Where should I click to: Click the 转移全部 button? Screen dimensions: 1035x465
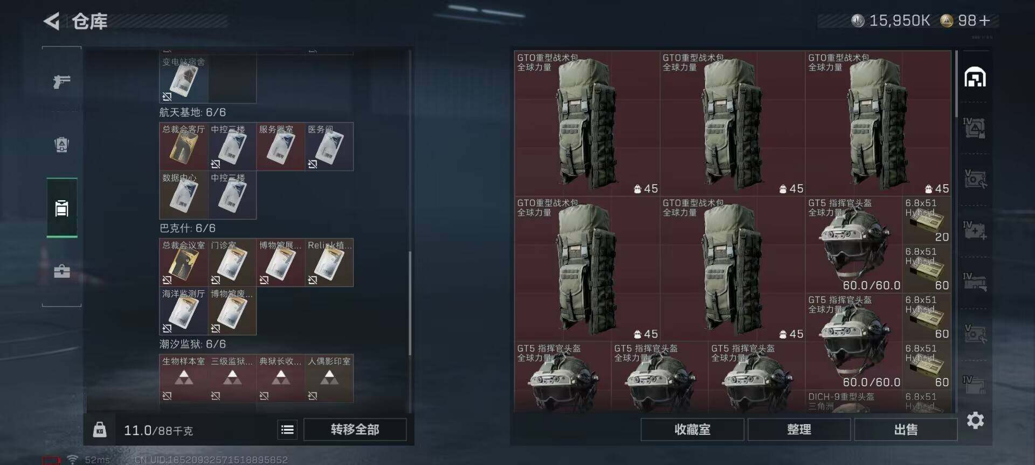[x=355, y=429]
